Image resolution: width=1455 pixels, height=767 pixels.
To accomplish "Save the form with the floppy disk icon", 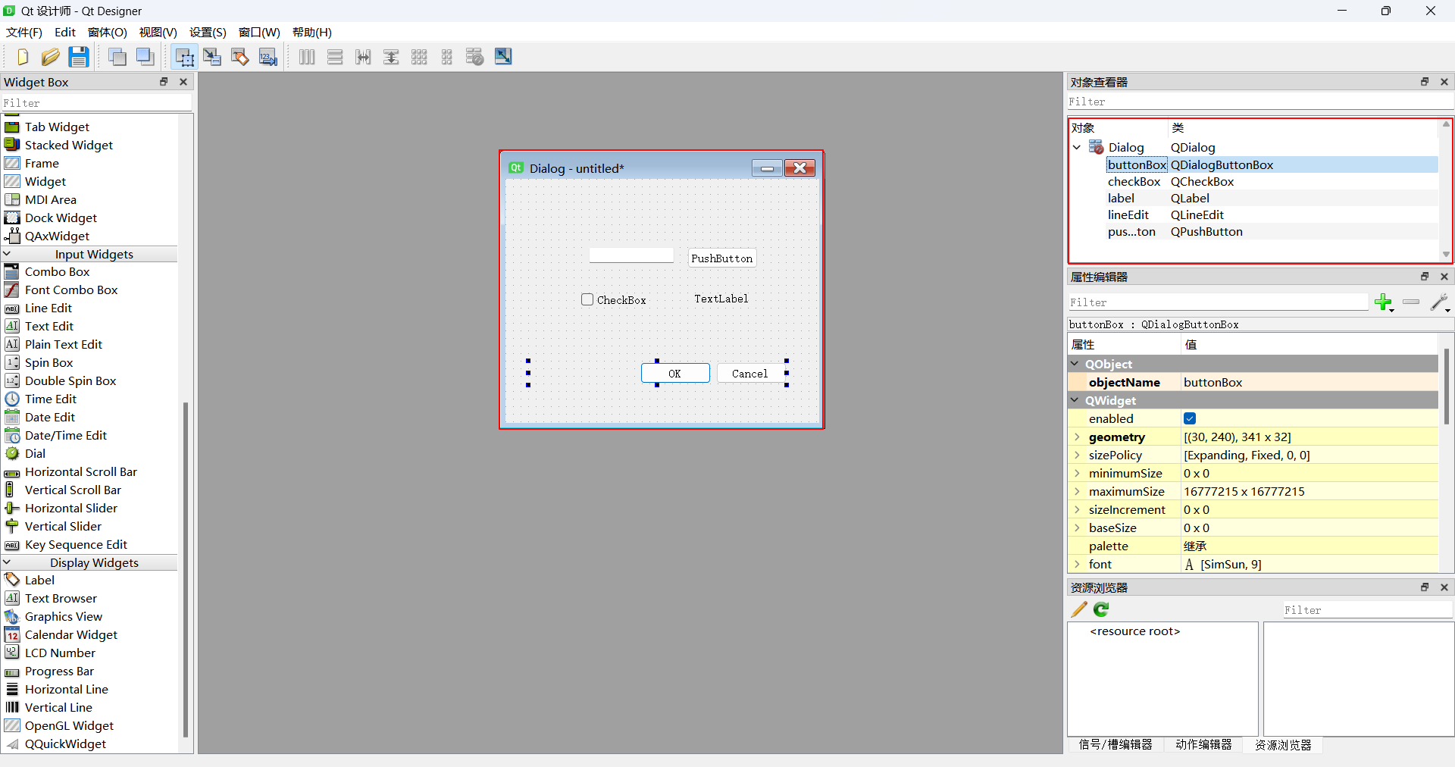I will tap(79, 57).
